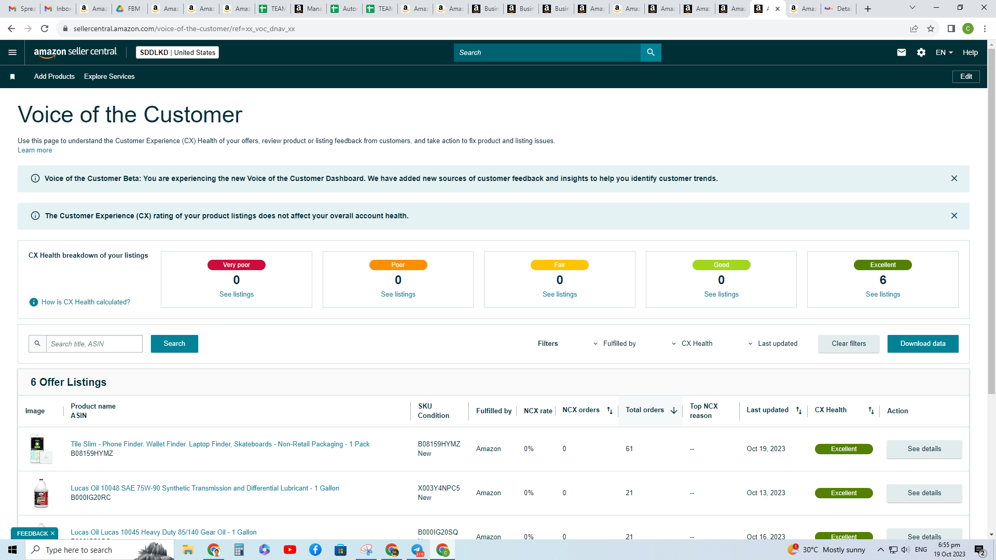Open the Windows notification center
Screen dimensions: 996x560
(980, 550)
